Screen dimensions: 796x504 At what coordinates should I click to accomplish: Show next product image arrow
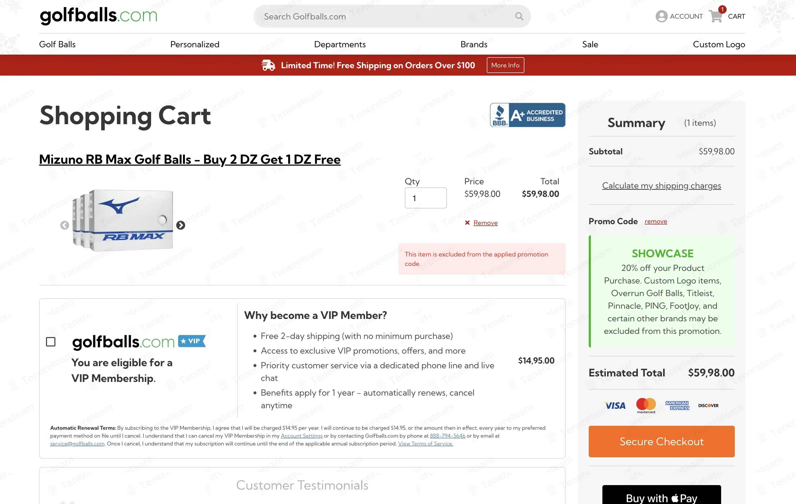click(180, 225)
